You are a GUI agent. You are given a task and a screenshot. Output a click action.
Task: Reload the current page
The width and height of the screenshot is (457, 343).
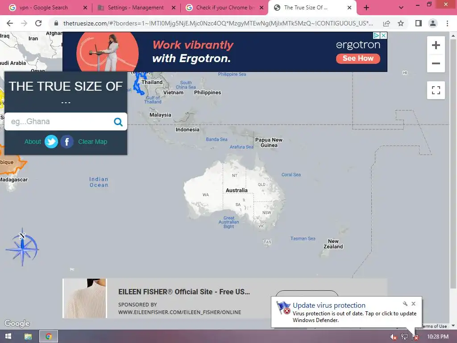point(38,23)
